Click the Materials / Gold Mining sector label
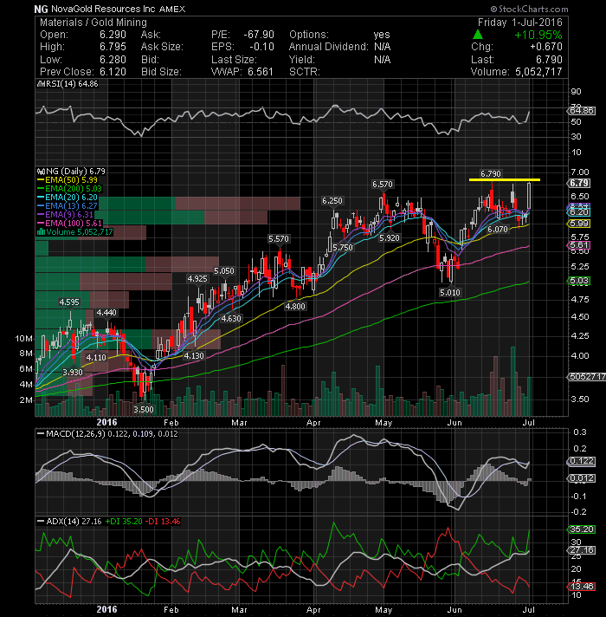Image resolution: width=606 pixels, height=617 pixels. [93, 23]
